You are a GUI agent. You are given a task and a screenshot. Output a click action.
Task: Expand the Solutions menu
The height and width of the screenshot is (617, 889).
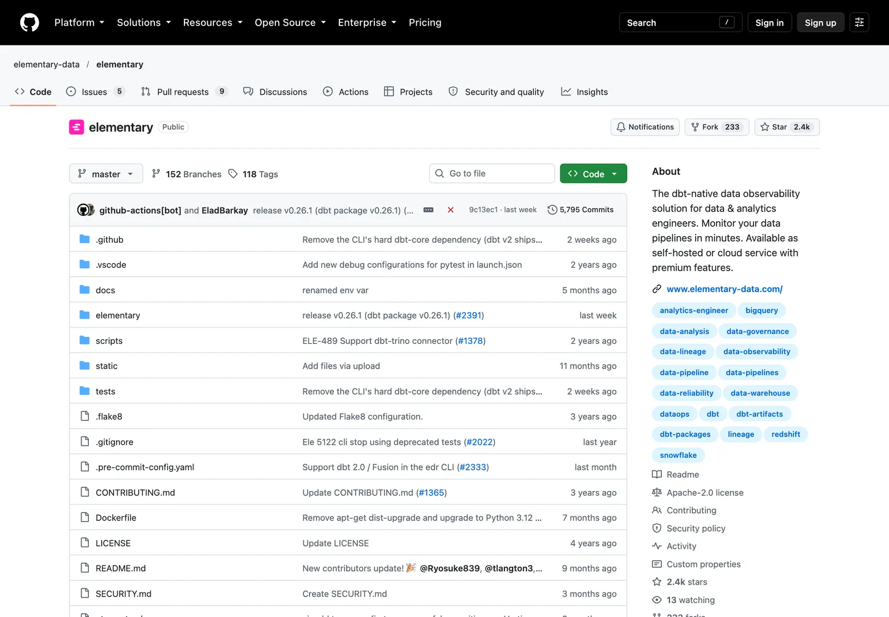tap(144, 23)
